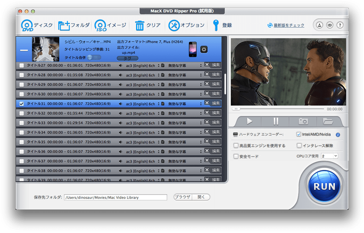Check タイトル34 checkbox
This screenshot has height=233, width=364.
21,132
